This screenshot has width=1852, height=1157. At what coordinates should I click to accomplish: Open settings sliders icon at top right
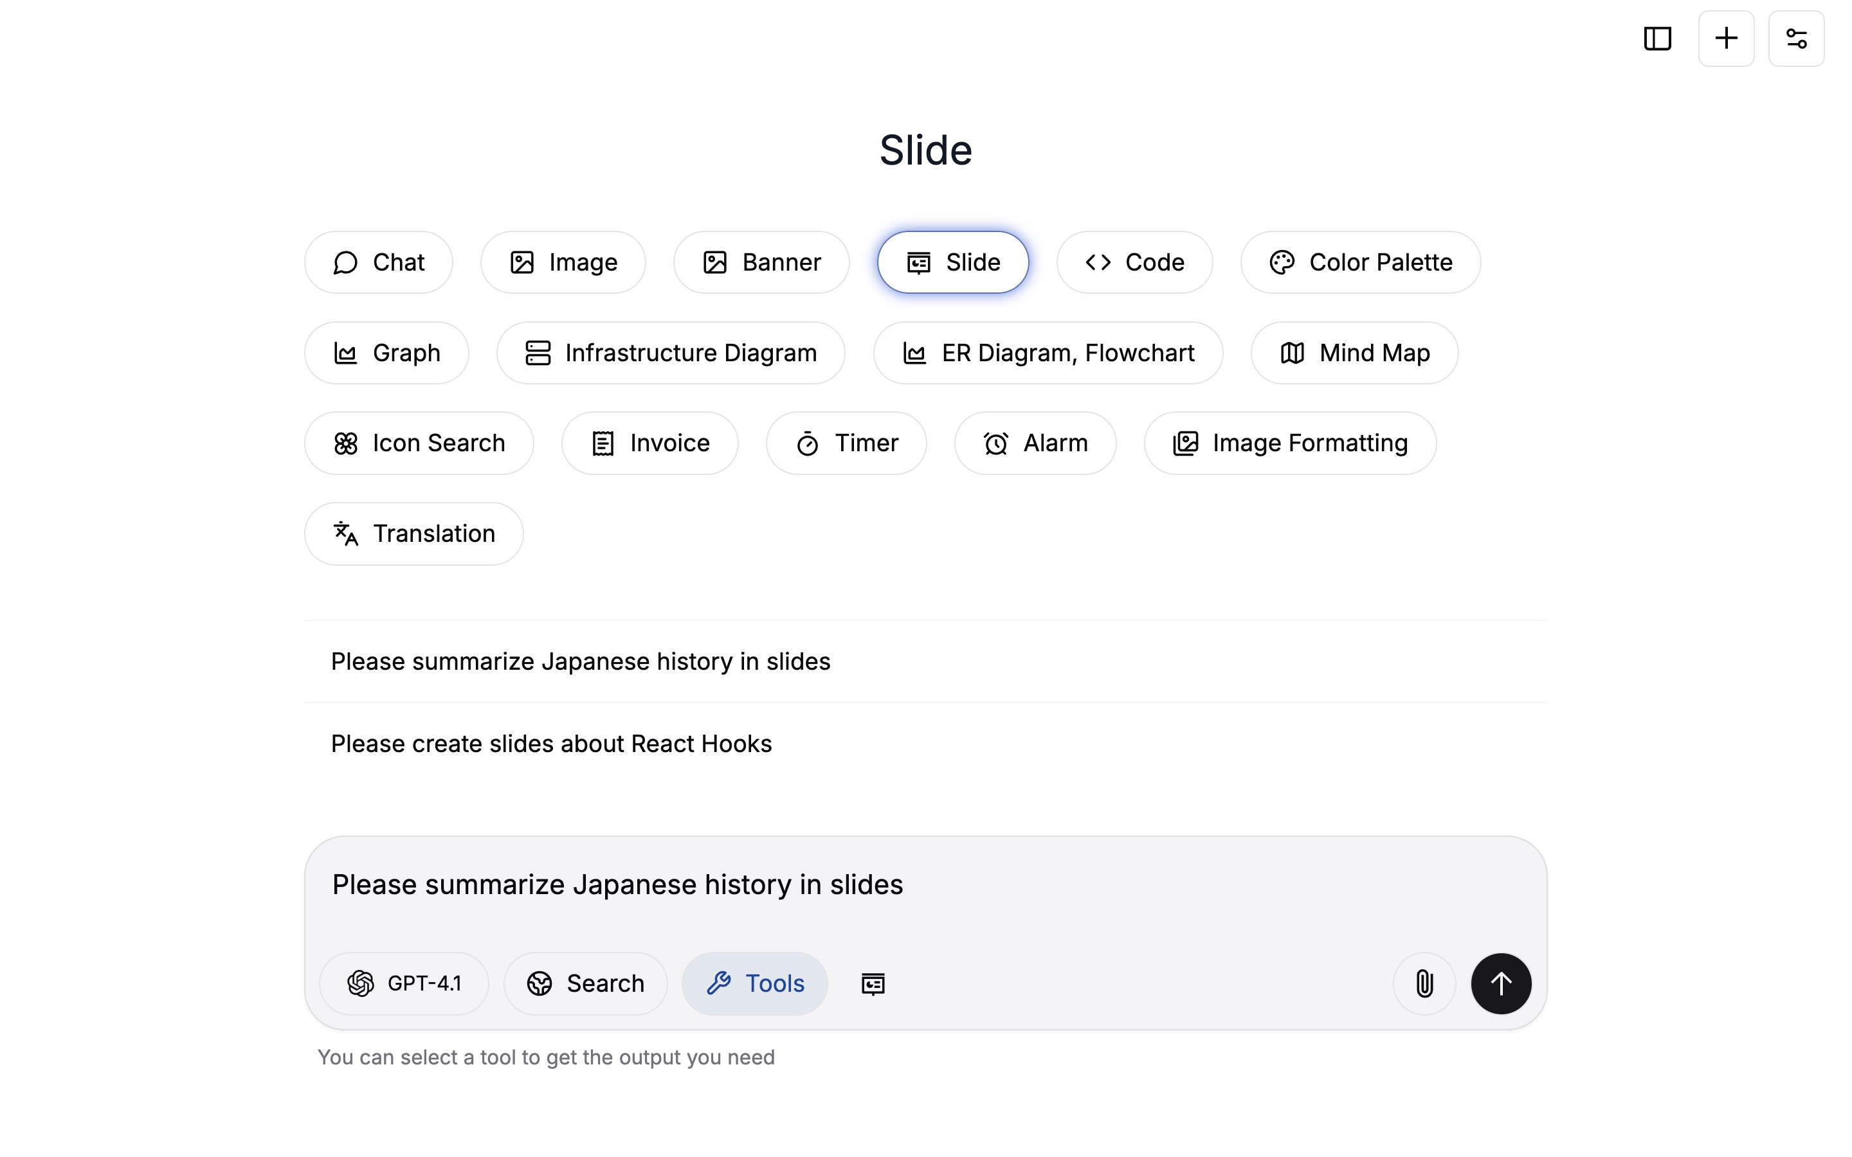tap(1796, 39)
